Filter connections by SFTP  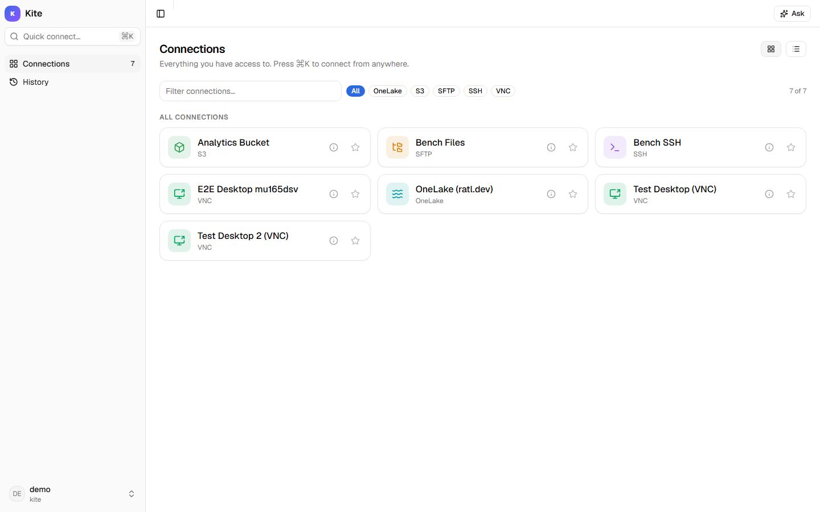446,91
